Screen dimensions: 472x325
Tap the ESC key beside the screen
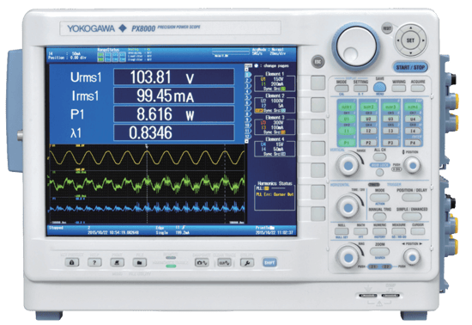[x=318, y=62]
